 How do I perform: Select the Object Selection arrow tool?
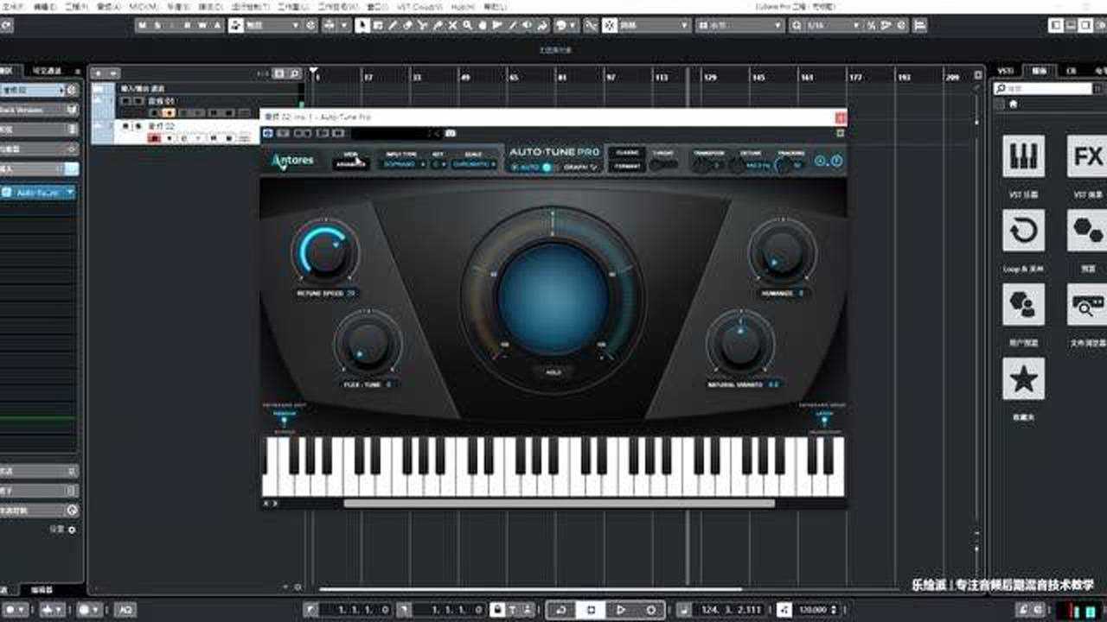click(362, 26)
